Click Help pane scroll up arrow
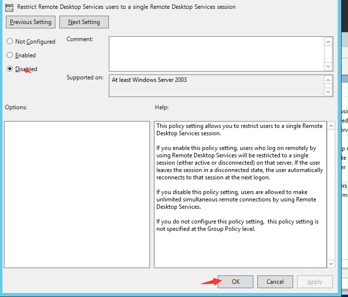Screen dimensions: 348x297 pos(331,126)
